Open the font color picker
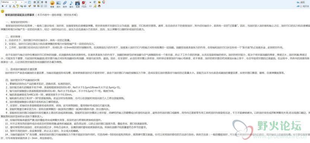The image size is (310, 143). [14, 6]
